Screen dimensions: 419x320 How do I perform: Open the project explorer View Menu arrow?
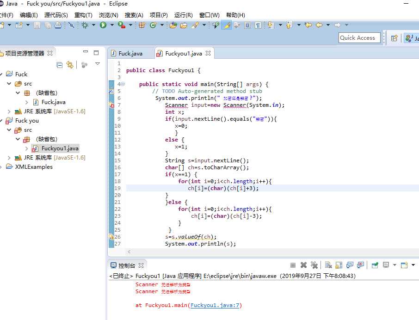point(98,64)
